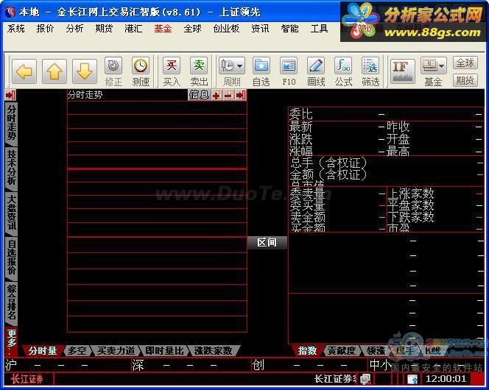Switch to the 分时量 bottom tab
This screenshot has width=489, height=390.
(43, 351)
